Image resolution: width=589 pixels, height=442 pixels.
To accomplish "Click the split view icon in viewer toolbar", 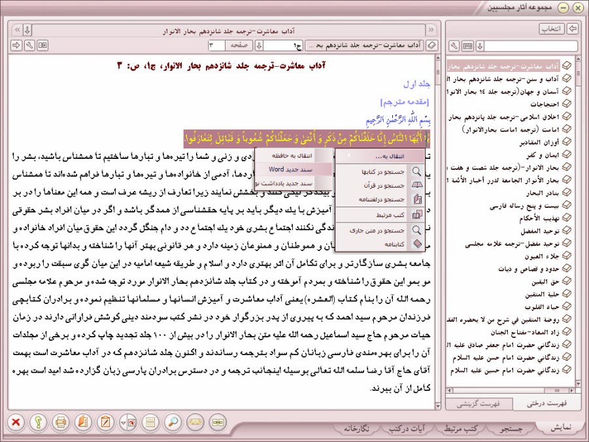I will pos(43,45).
